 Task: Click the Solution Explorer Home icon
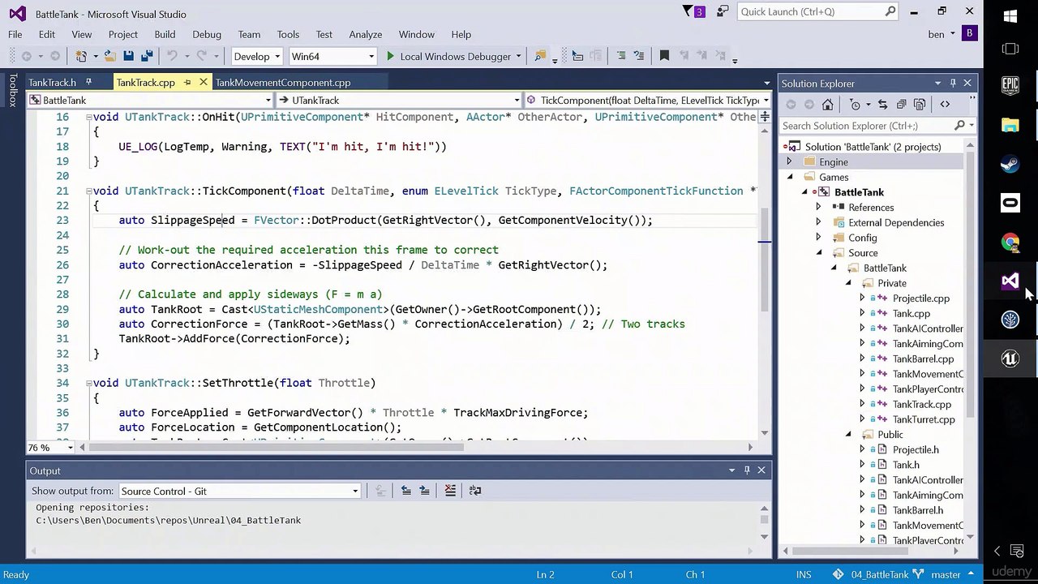click(827, 105)
